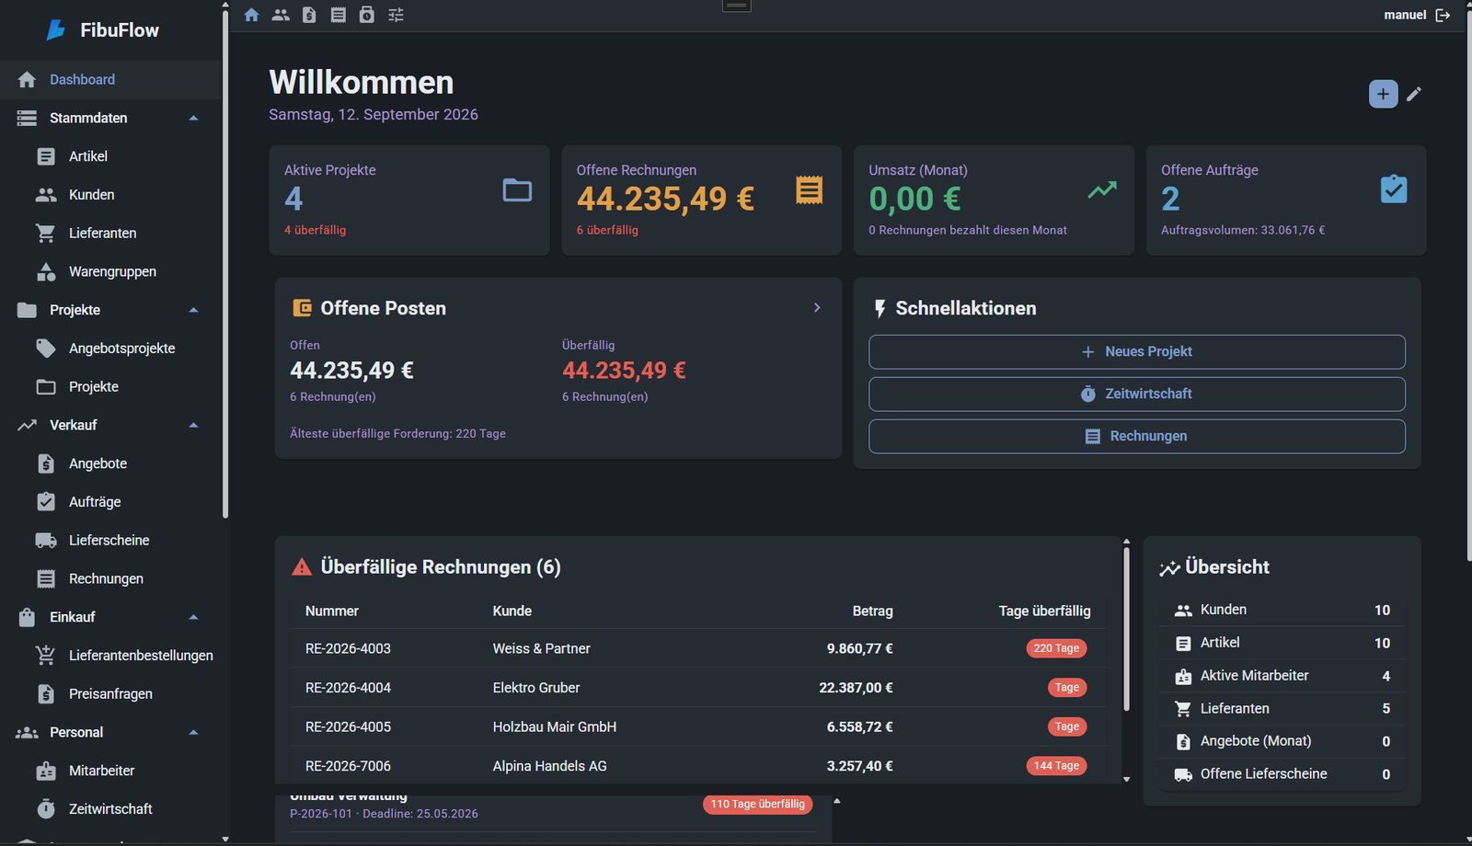This screenshot has height=846, width=1472.
Task: Select the Elektro Gruber row
Action: (x=698, y=688)
